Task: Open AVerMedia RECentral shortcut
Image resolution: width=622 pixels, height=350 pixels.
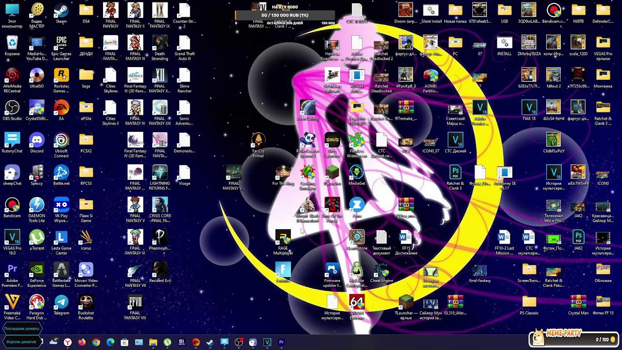Action: (12, 80)
